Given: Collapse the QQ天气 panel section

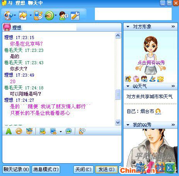Looking at the screenshot, I should (x=128, y=86).
